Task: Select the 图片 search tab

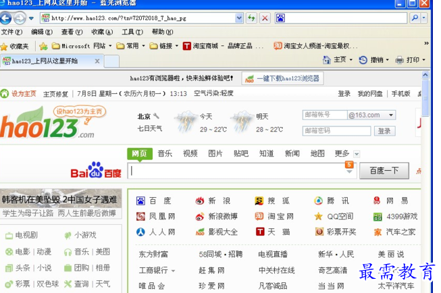Action: [215, 153]
